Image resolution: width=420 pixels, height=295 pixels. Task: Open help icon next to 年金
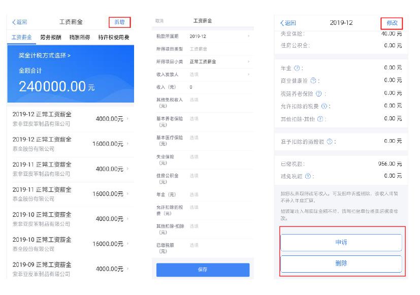pyautogui.click(x=297, y=68)
